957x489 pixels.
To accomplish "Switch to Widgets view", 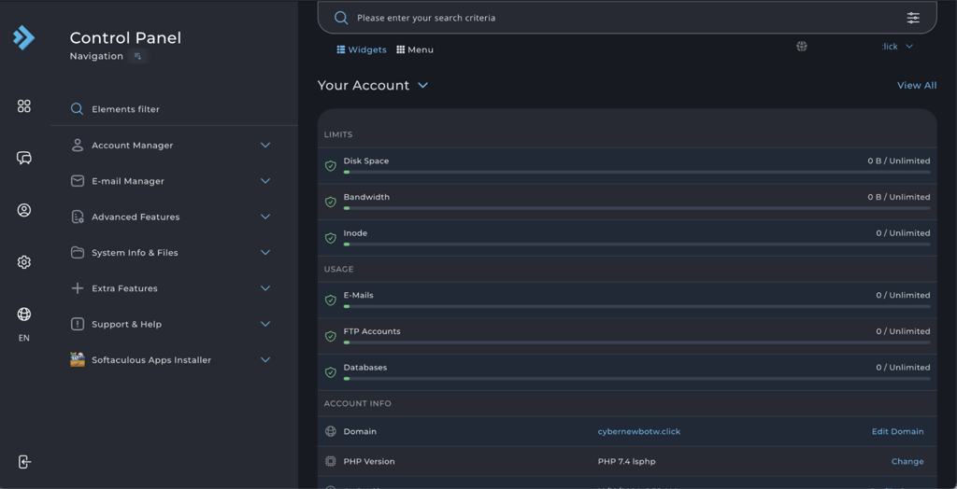I will coord(362,50).
